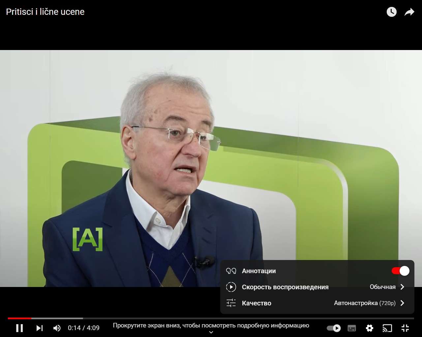Click the quality sliders icon
This screenshot has height=337, width=422.
click(x=231, y=303)
